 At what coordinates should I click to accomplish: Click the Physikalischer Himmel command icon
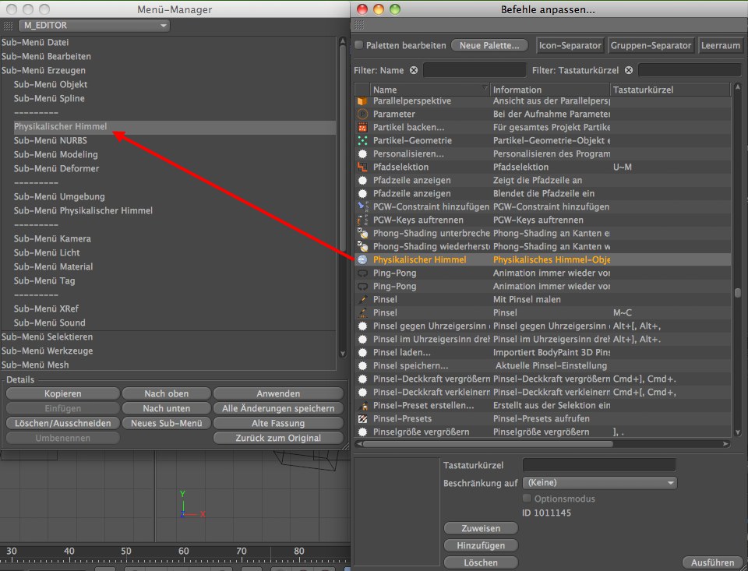coord(362,259)
